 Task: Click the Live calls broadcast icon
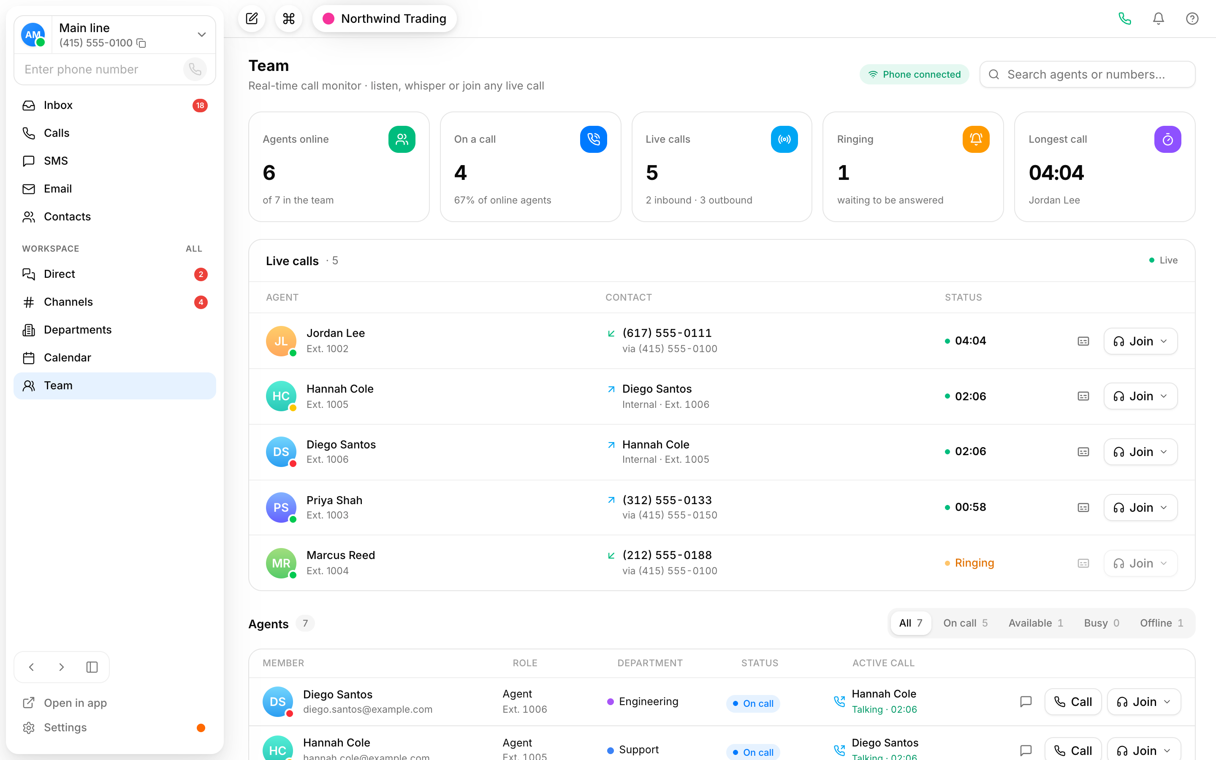tap(784, 139)
